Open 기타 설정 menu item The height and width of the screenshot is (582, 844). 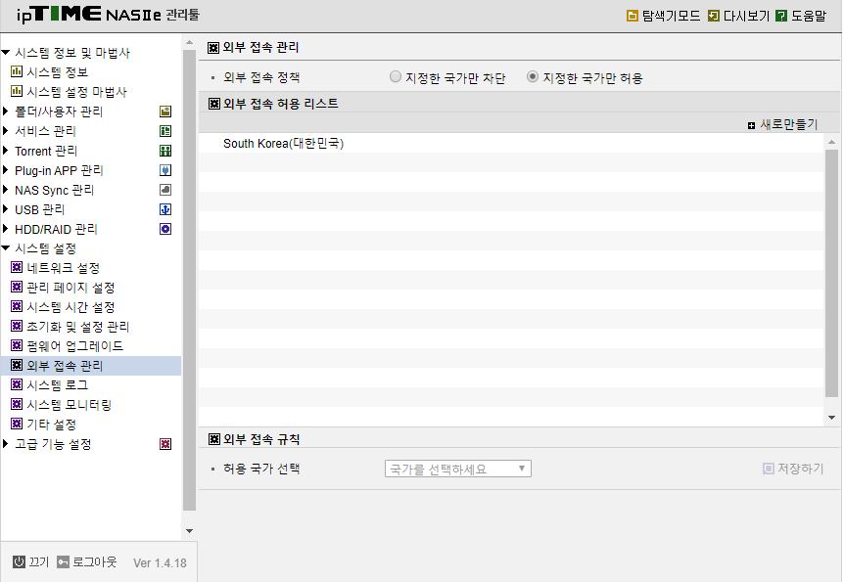click(51, 425)
